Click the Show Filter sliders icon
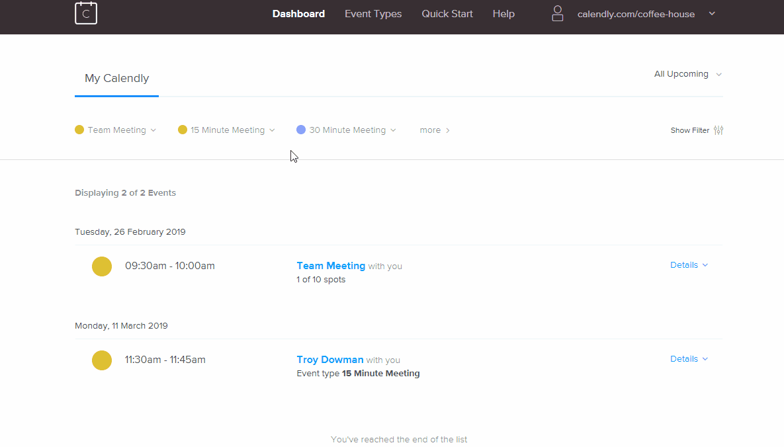Viewport: 784px width, 447px height. click(x=719, y=130)
